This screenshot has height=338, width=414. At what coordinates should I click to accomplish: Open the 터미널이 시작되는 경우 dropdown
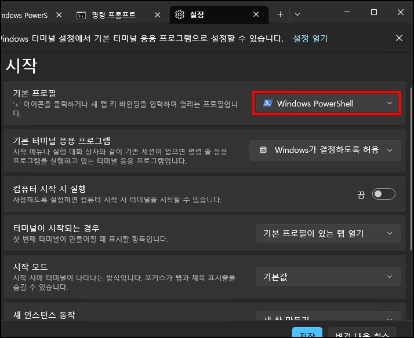[x=328, y=233]
